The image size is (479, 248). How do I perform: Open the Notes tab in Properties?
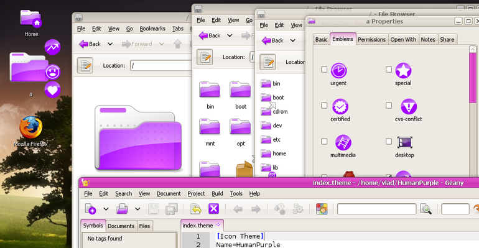coord(428,40)
